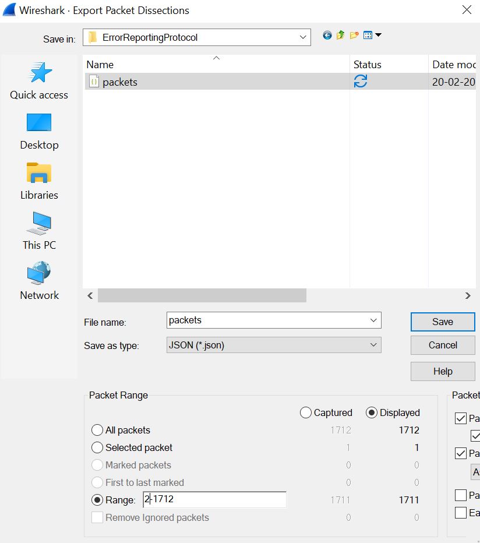Sort by the Status column header
The image size is (480, 543).
[389, 65]
